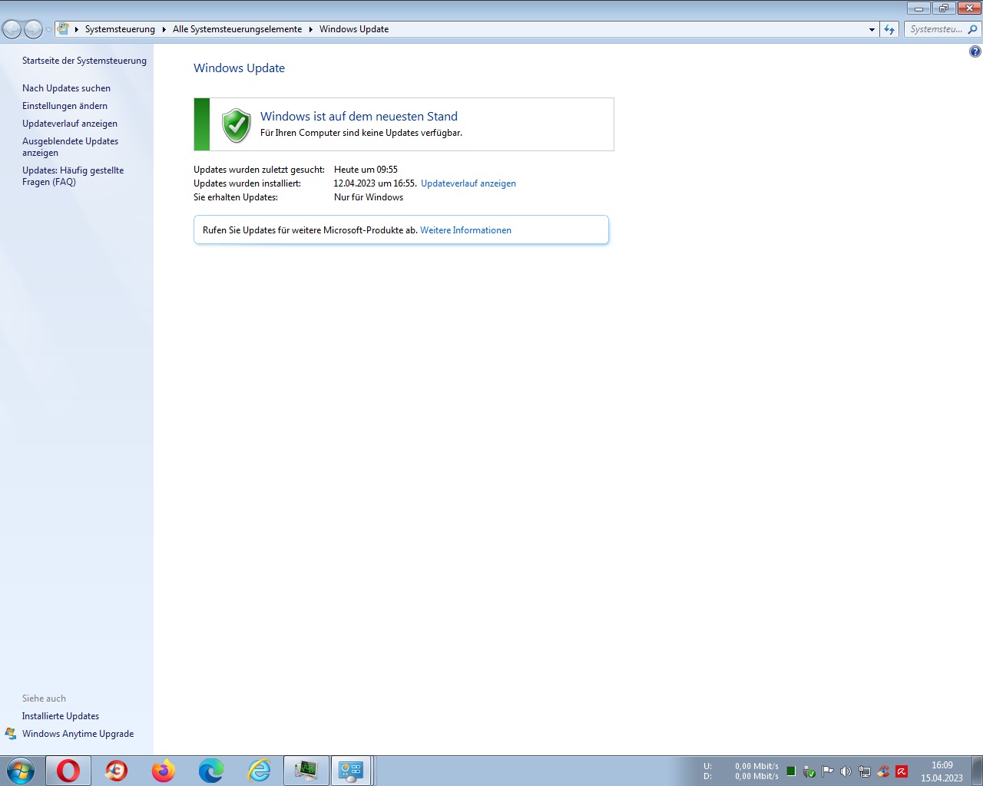Viewport: 983px width, 786px height.
Task: Click the 'Windows Update' page title
Action: coord(239,68)
